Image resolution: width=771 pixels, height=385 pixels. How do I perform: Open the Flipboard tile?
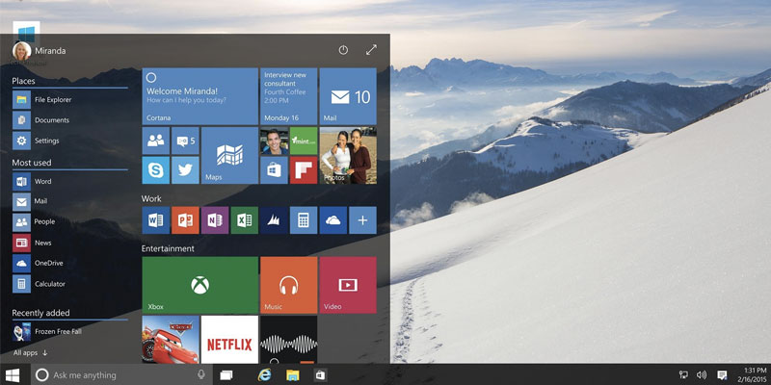point(304,170)
